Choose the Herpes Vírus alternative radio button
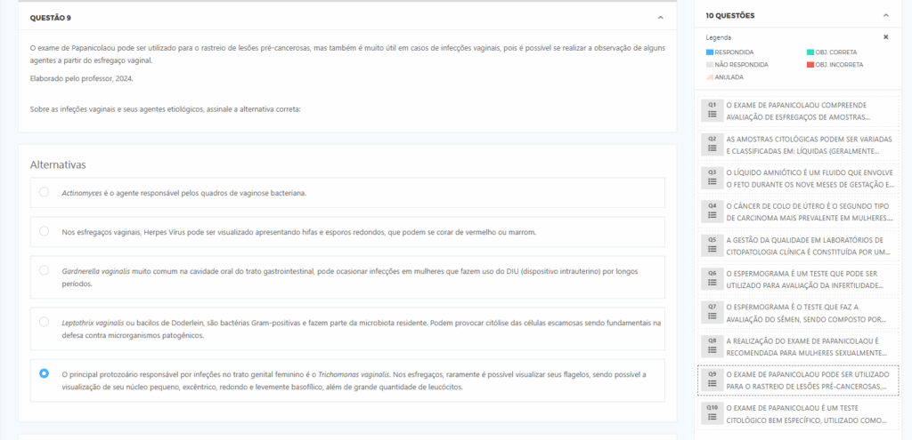The image size is (912, 440). pos(44,231)
